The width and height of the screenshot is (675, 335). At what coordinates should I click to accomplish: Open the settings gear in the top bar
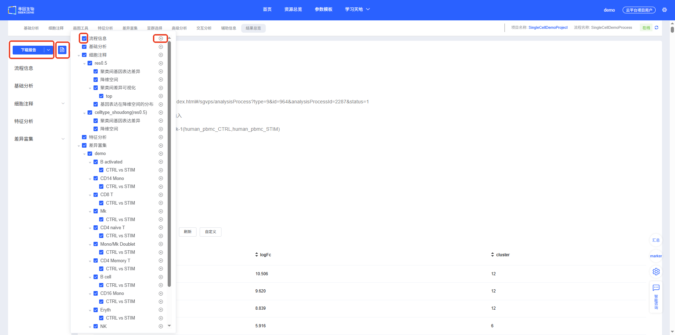(x=664, y=10)
